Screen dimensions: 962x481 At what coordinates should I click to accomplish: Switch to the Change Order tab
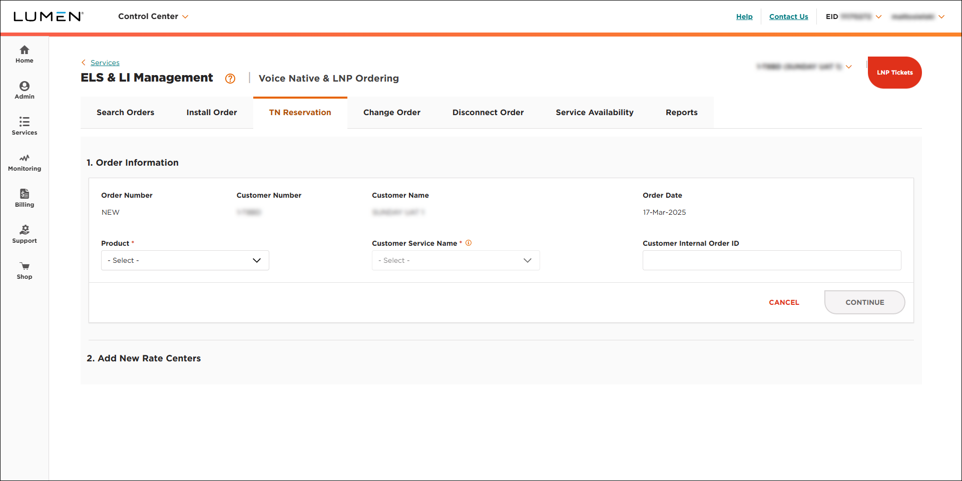point(392,113)
